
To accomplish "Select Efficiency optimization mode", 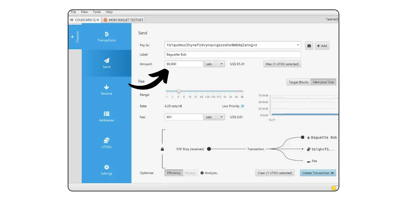I will click(x=174, y=173).
